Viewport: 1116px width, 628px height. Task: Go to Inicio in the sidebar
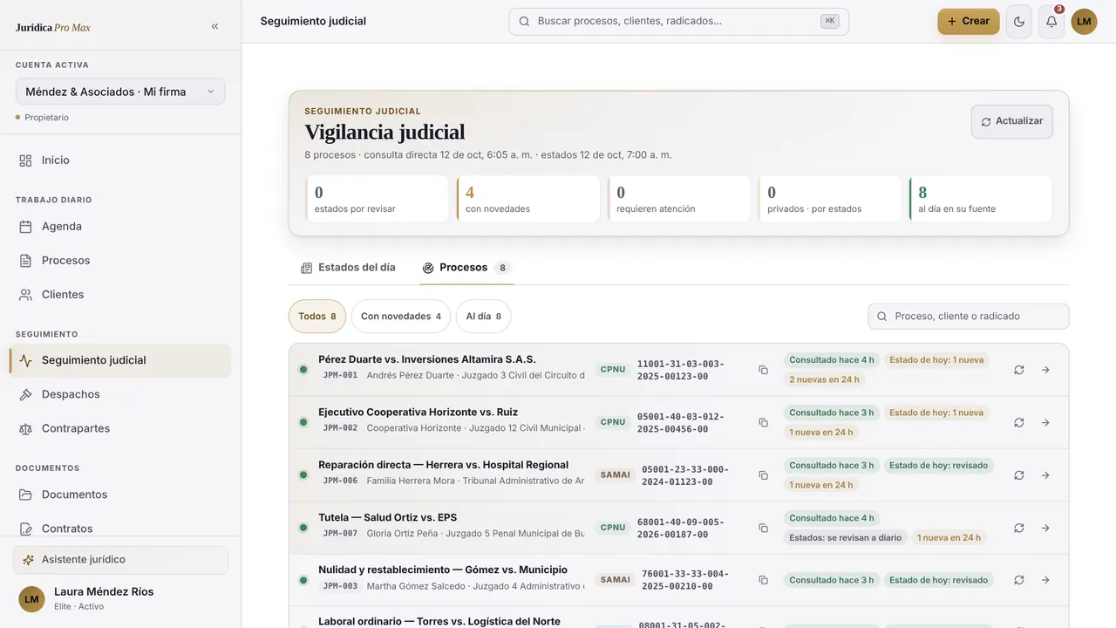click(120, 160)
